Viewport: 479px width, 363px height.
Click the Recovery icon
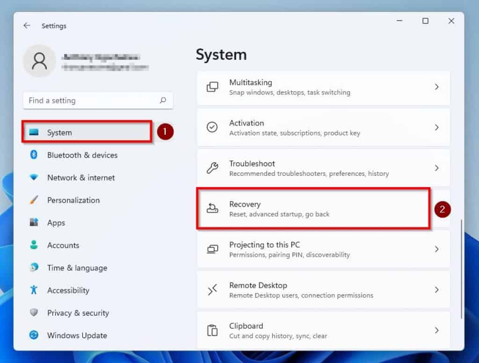tap(212, 208)
